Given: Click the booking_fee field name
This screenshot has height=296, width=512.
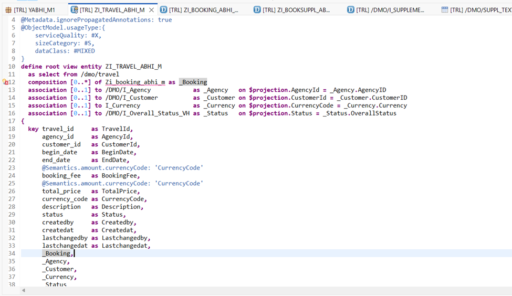Looking at the screenshot, I should tap(61, 175).
